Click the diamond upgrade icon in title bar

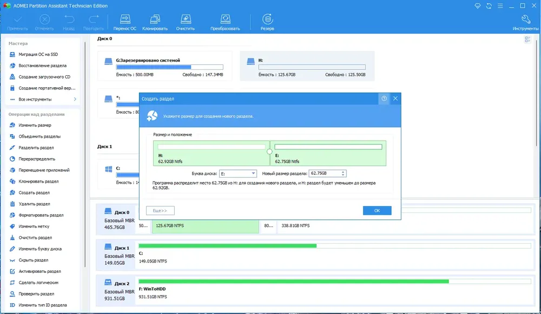pos(478,6)
